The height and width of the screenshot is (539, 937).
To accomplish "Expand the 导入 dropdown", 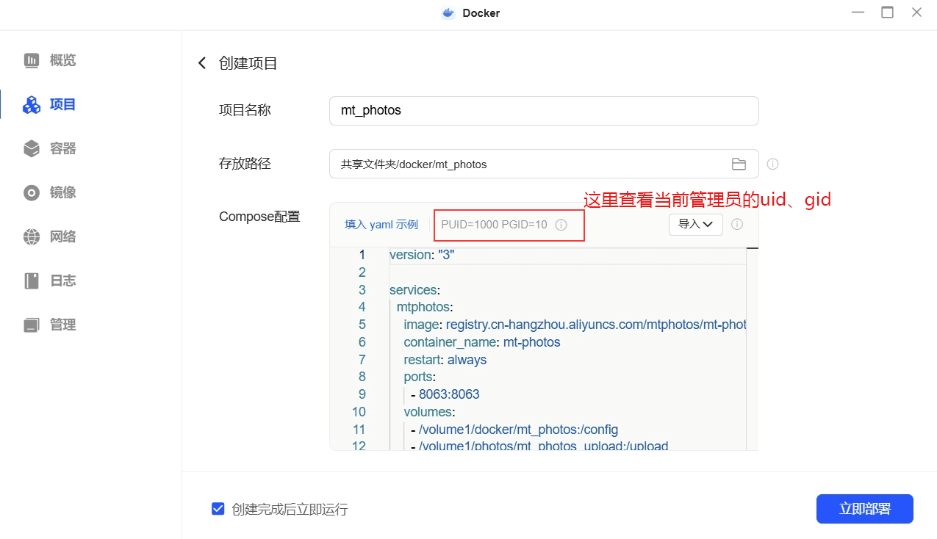I will (x=696, y=224).
